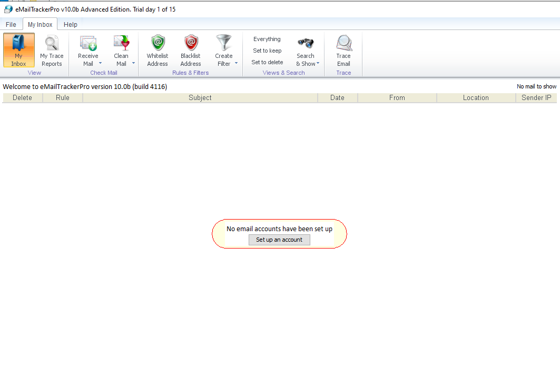This screenshot has width=560, height=367.
Task: Click 'No email accounts have been set up' message
Action: point(279,229)
